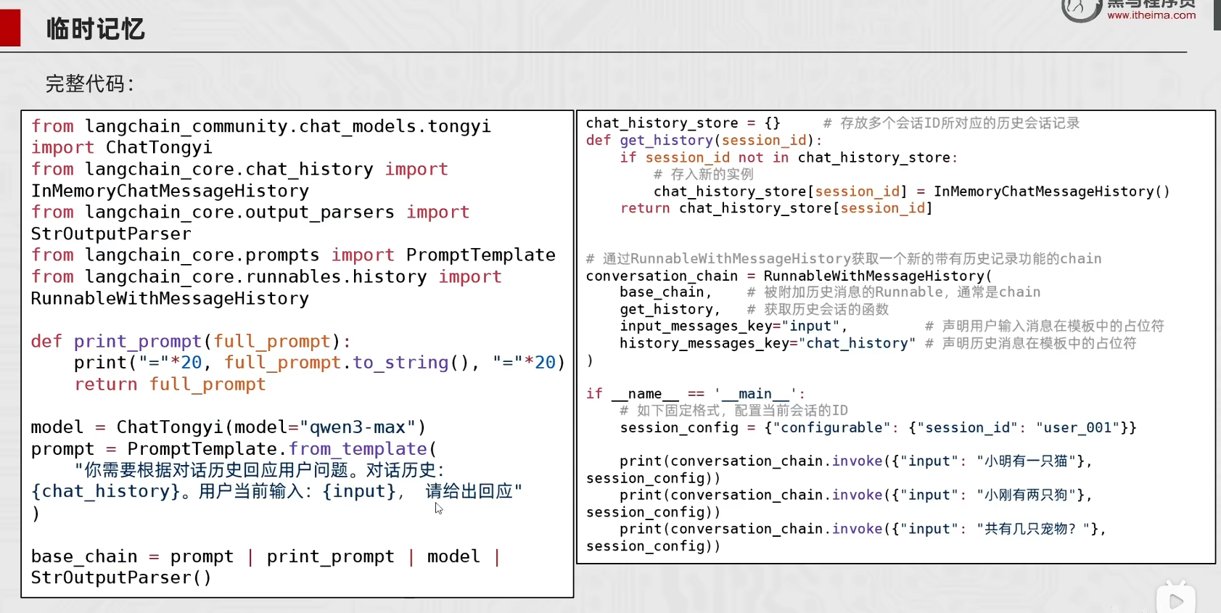Click the "return chat_history_store[session_id]" line

(x=776, y=208)
